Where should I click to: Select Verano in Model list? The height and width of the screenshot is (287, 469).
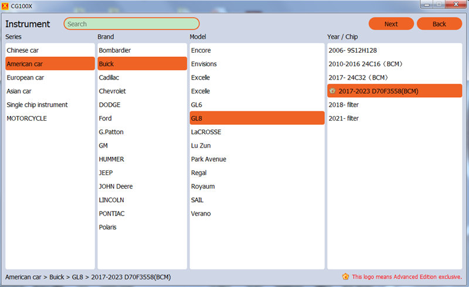tap(201, 214)
